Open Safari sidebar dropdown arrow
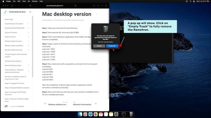211x118 pixels. click(15, 6)
